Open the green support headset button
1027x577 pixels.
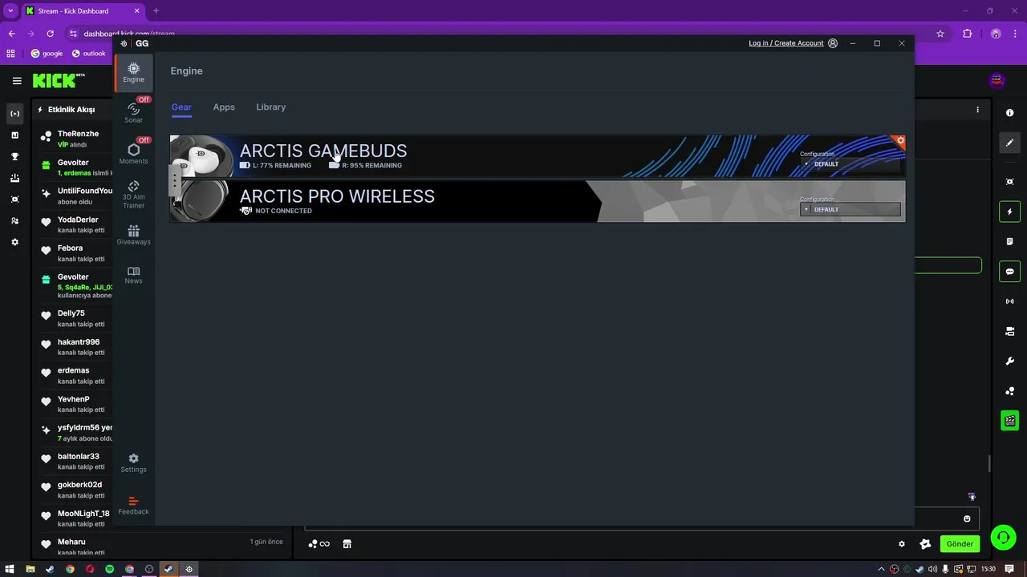1003,538
